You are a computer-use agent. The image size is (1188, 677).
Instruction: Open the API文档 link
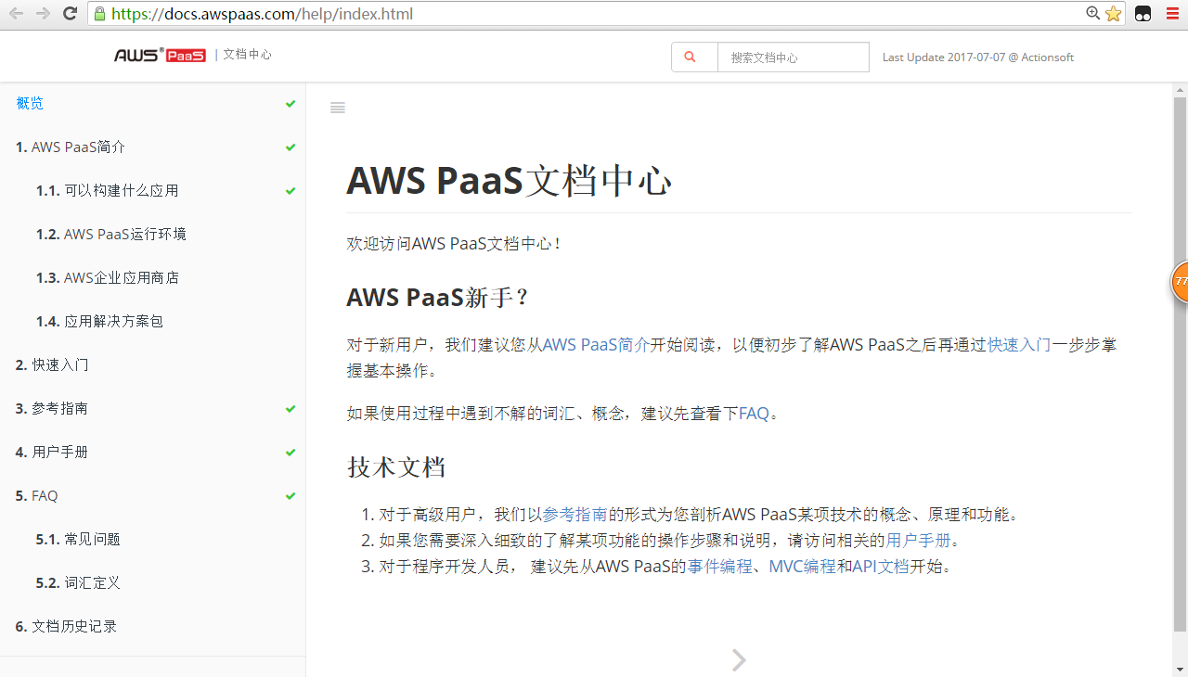(880, 567)
